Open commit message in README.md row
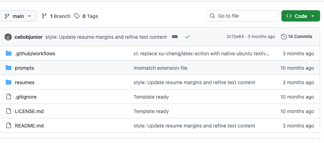The image size is (324, 143). pyautogui.click(x=194, y=126)
